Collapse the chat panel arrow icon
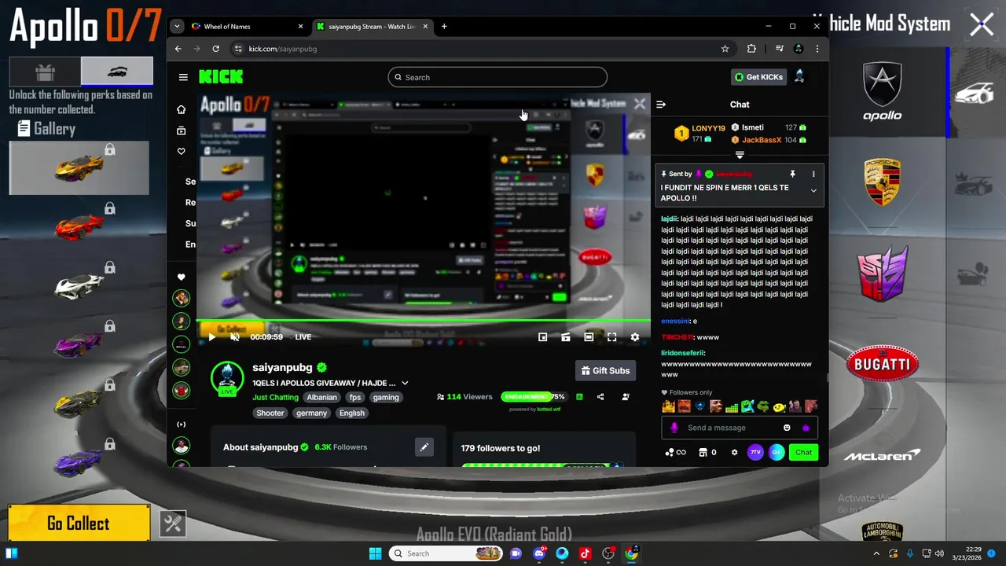Image resolution: width=1006 pixels, height=566 pixels. [661, 104]
